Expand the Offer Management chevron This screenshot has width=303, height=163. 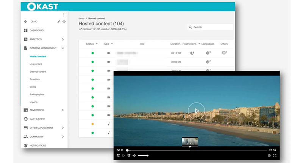point(63,128)
